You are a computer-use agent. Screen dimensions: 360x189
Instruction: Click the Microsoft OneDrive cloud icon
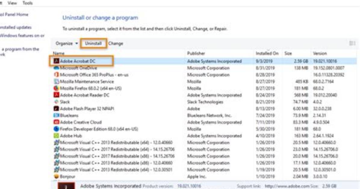(x=56, y=68)
